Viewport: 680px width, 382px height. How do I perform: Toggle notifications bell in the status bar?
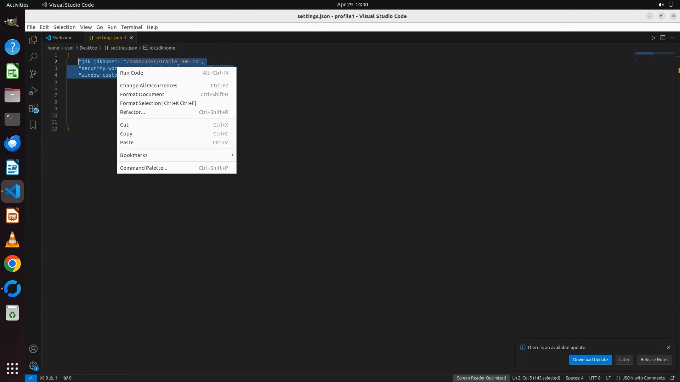click(672, 378)
